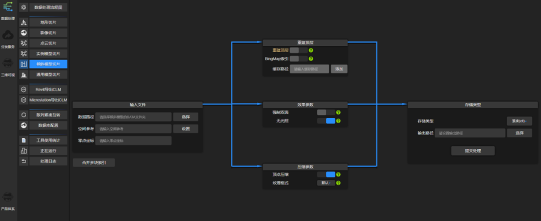Viewport: 541px width, 221px height.
Task: Open 散列紧凑互转 tool
Action: click(x=48, y=115)
